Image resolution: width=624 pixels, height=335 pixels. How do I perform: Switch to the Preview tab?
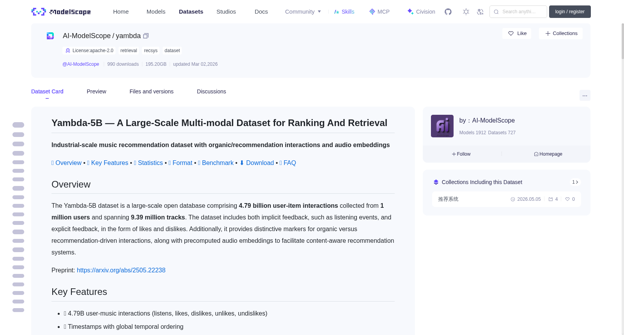click(96, 91)
